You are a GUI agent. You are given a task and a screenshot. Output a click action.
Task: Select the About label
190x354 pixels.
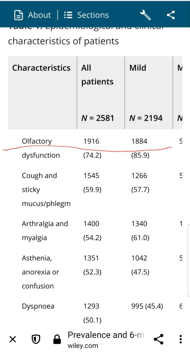(40, 15)
